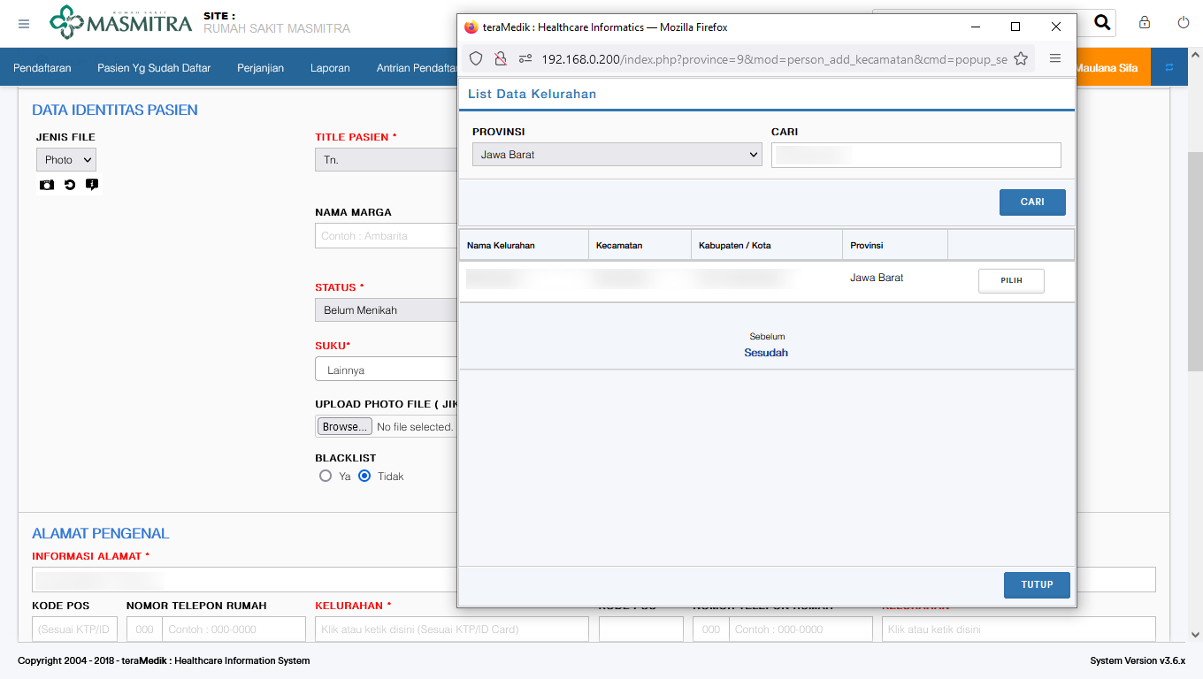The width and height of the screenshot is (1203, 679).
Task: Click the Sebelum pagination link
Action: tap(767, 337)
